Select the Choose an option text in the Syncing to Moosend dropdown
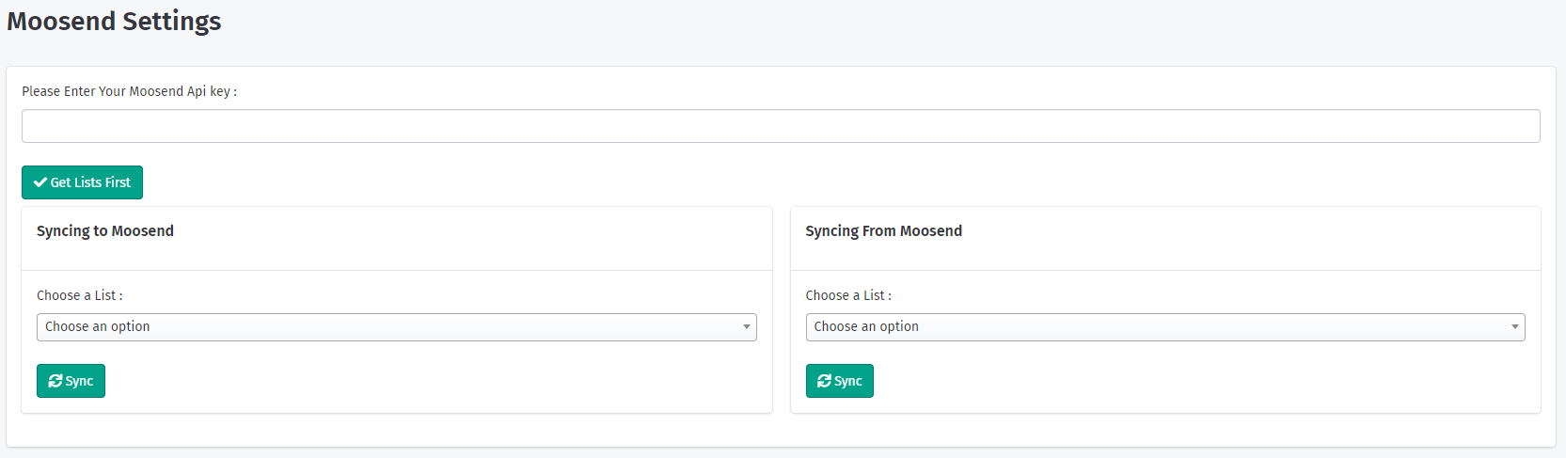1566x458 pixels. (98, 326)
